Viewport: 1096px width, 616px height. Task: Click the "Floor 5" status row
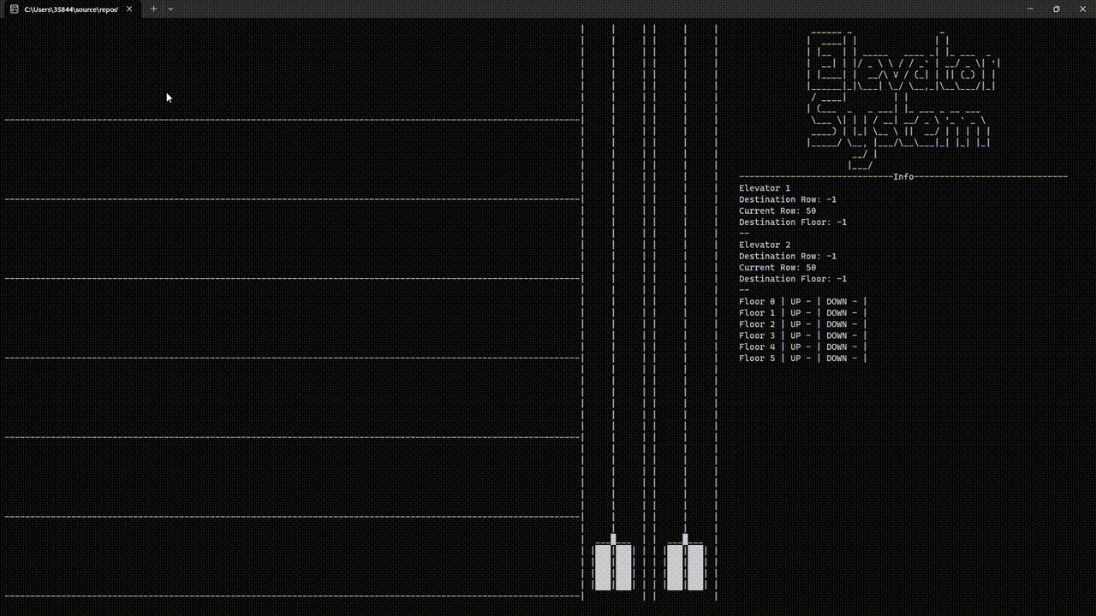803,358
